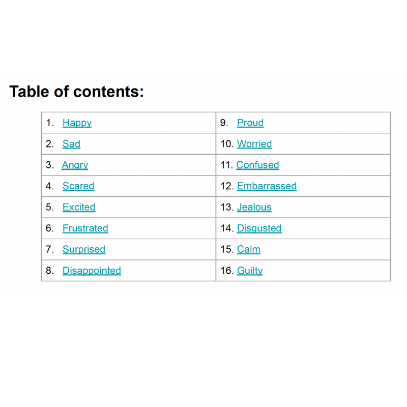The width and height of the screenshot is (407, 407).
Task: Jump to the Worried section
Action: click(x=254, y=144)
